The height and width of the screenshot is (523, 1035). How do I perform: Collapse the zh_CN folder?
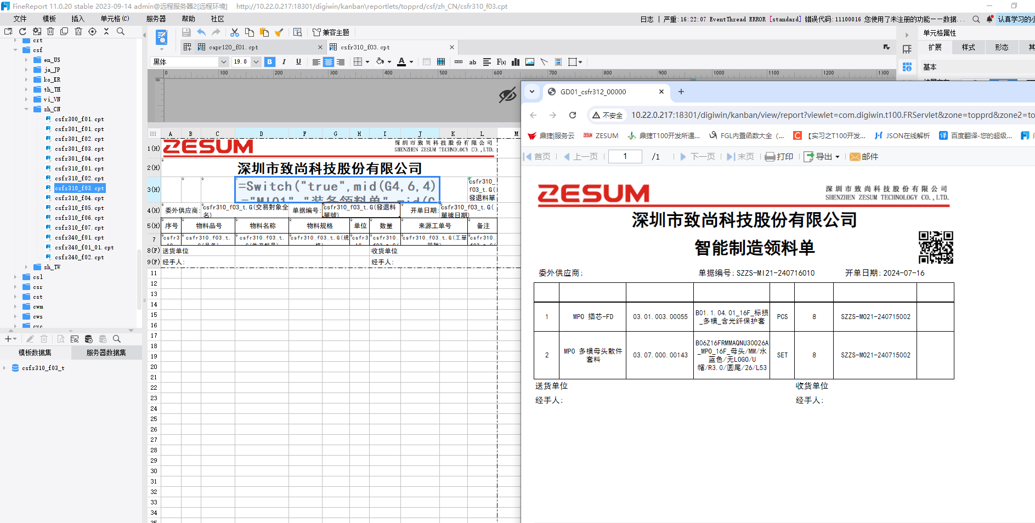click(x=26, y=109)
